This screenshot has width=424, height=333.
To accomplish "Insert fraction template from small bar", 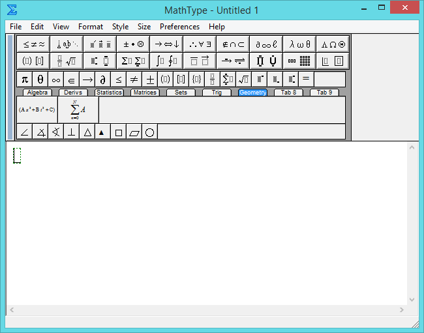I will 213,80.
